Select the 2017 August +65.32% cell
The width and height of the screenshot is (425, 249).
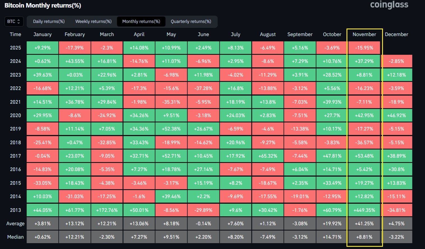click(268, 156)
